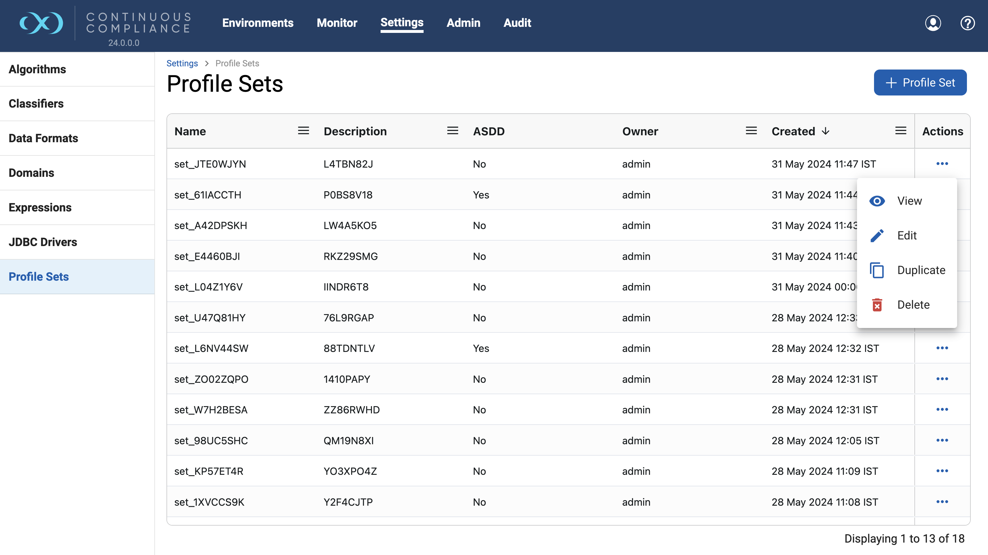The image size is (988, 555).
Task: Switch to the Admin tab
Action: click(463, 23)
